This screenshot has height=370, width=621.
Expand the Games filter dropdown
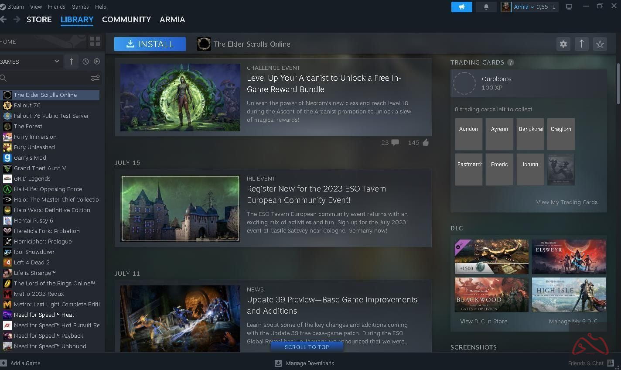56,62
